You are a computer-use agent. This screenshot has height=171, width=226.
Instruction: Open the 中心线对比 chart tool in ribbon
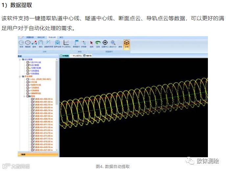[66, 44]
